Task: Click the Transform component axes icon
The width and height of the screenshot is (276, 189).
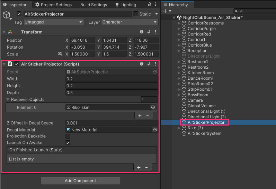Action: point(10,32)
